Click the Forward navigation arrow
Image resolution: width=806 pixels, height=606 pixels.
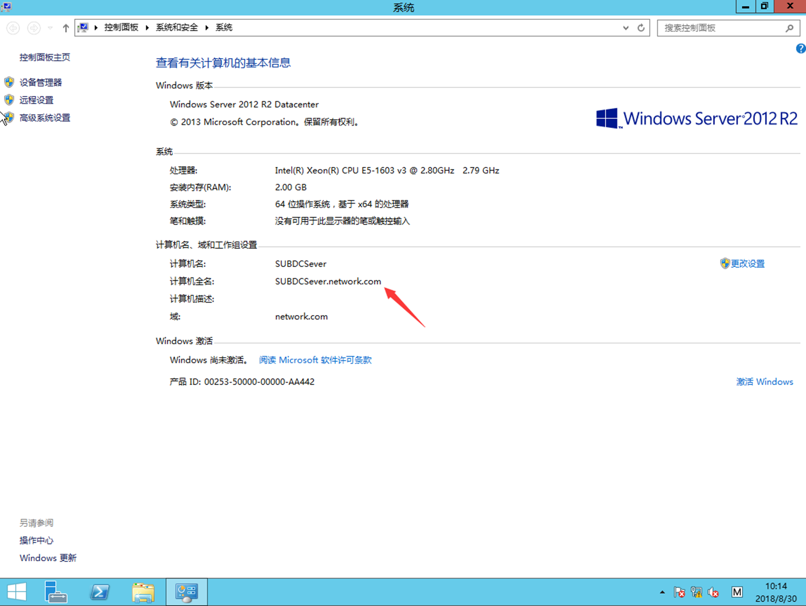click(34, 28)
